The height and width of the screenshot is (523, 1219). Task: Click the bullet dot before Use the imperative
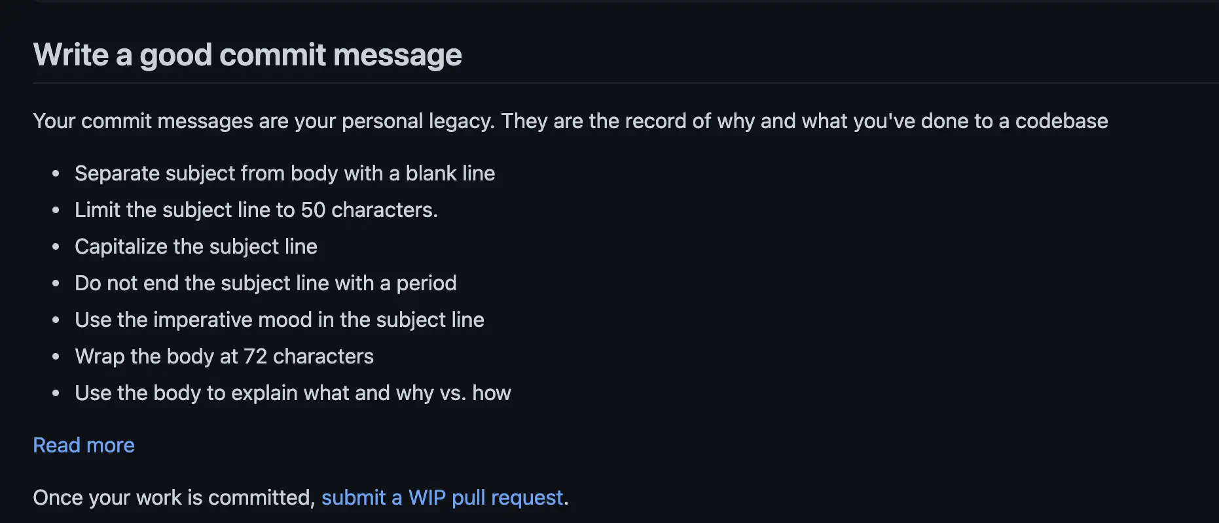56,320
